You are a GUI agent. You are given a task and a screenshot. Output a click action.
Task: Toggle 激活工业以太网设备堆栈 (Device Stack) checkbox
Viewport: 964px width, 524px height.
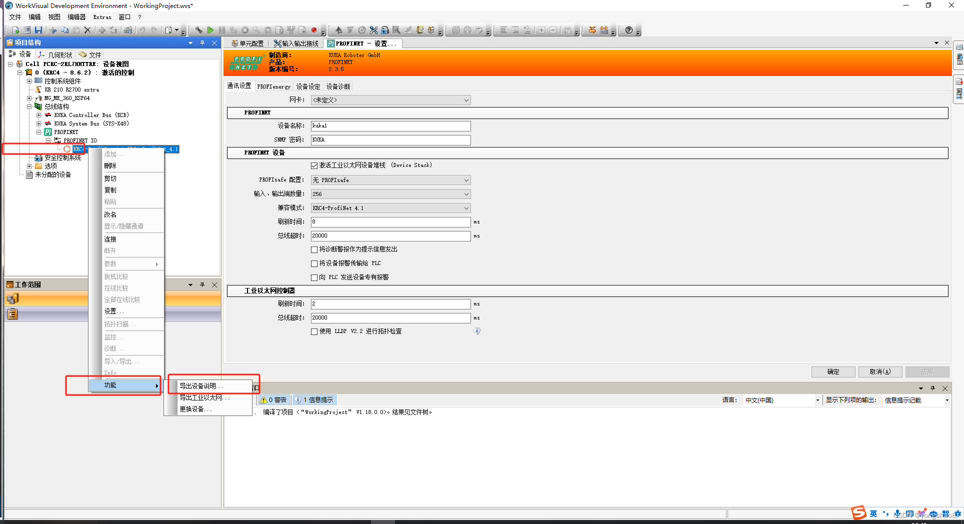[314, 165]
